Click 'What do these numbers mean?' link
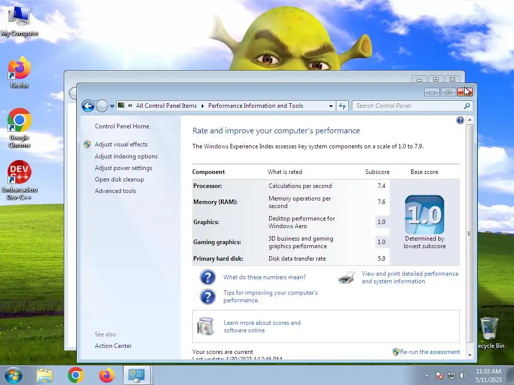Screen dimensions: 514x385 coord(265,277)
